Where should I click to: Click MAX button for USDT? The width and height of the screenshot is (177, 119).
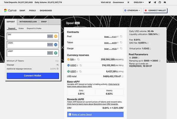point(50,53)
